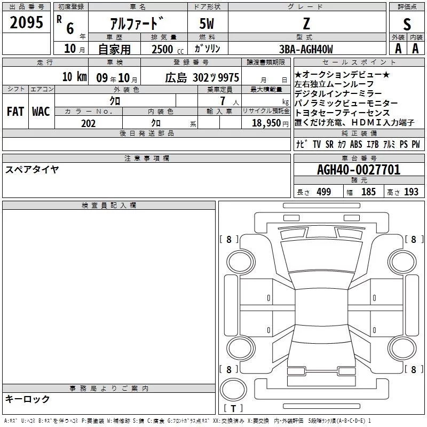Click seating capacity 7人
The width and height of the screenshot is (427, 427).
pos(230,101)
